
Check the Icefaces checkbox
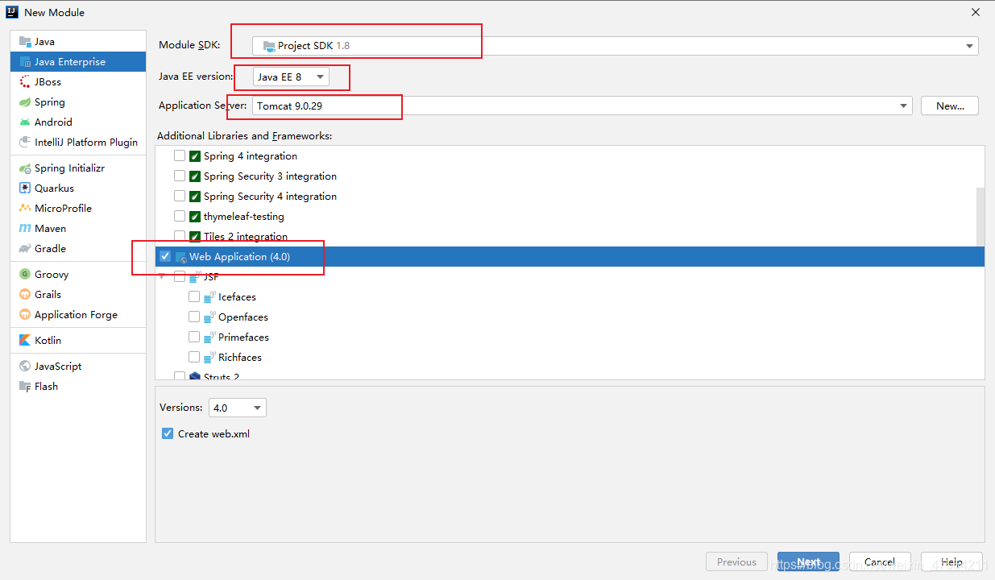tap(194, 296)
